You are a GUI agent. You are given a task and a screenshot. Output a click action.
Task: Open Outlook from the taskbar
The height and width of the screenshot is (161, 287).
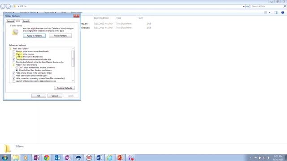coord(57,157)
